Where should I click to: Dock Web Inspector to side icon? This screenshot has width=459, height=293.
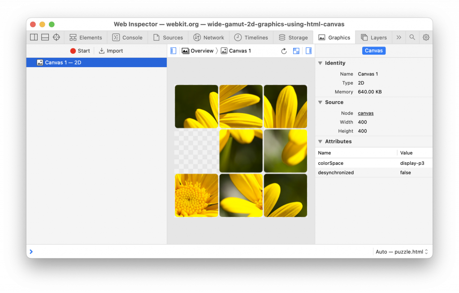34,37
